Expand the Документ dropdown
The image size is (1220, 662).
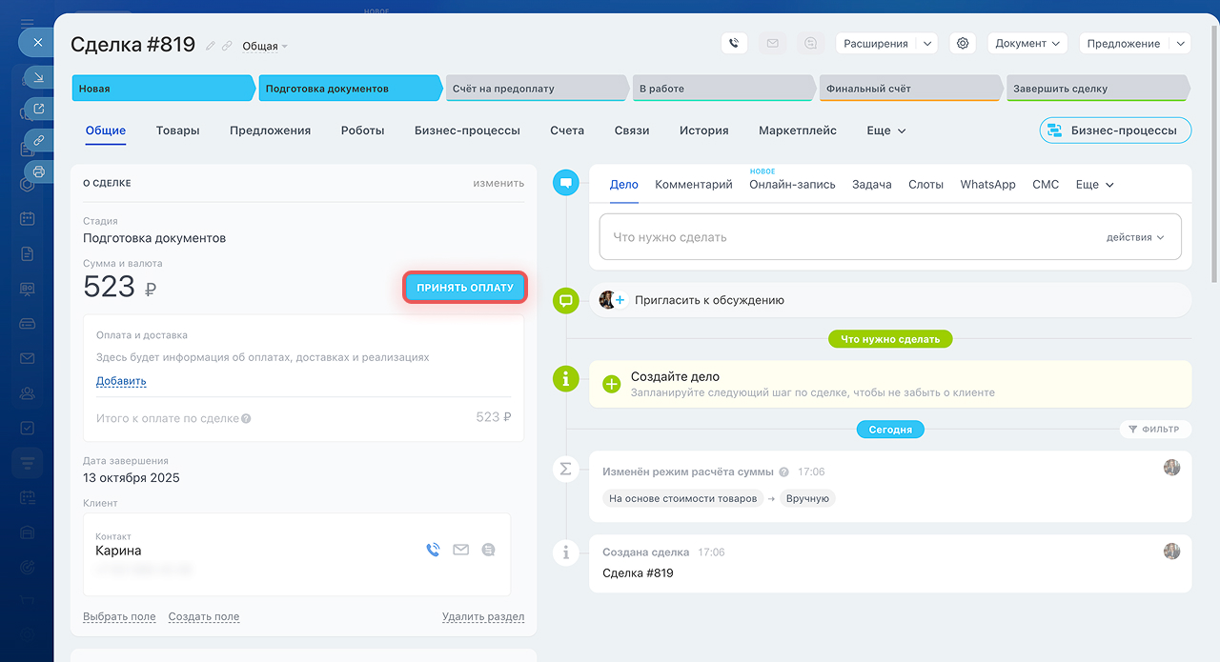click(x=1028, y=43)
